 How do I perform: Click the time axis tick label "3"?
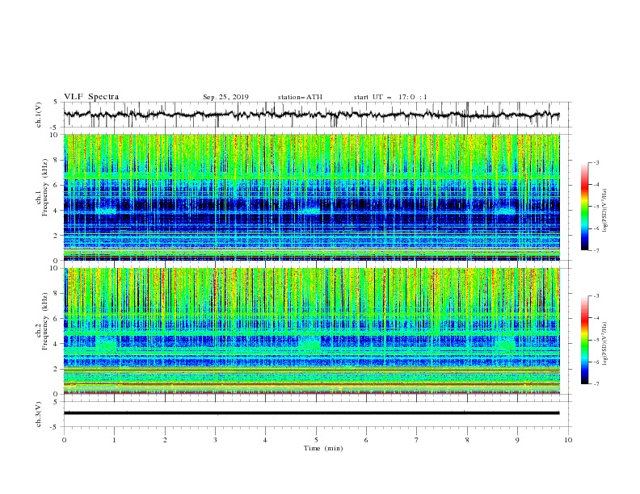(x=215, y=440)
